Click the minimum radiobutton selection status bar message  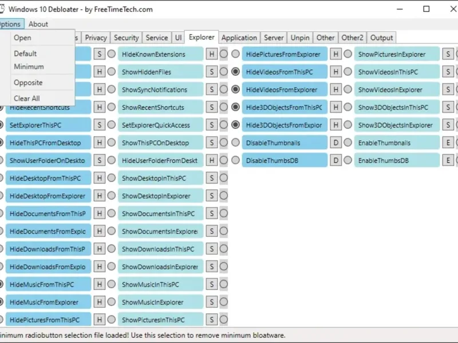(143, 336)
